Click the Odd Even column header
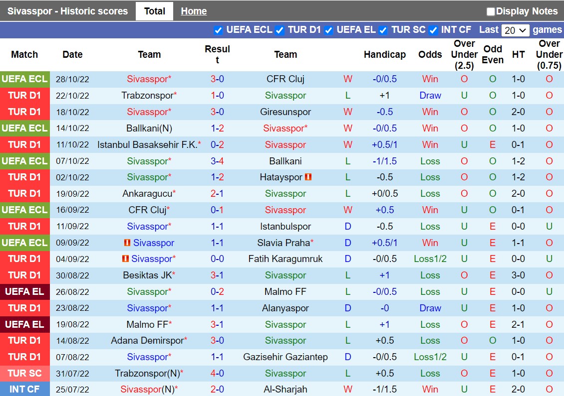564x396 pixels. point(493,55)
